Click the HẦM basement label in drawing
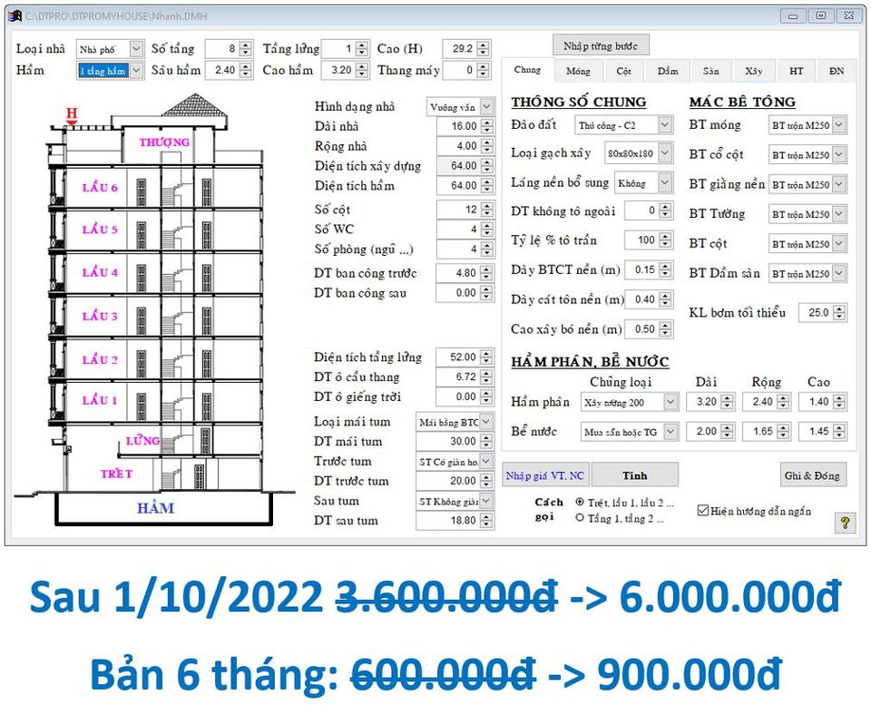Viewport: 871px width, 705px height. point(155,508)
